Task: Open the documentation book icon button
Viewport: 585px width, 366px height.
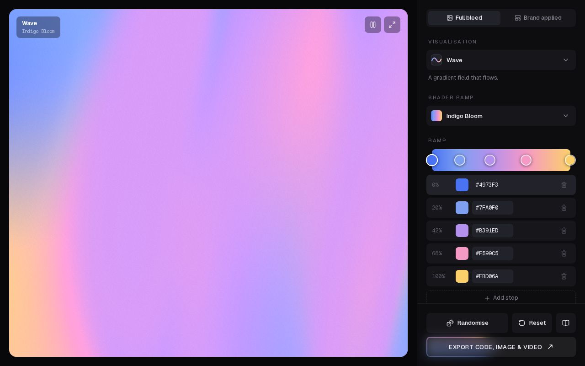Action: click(x=566, y=323)
